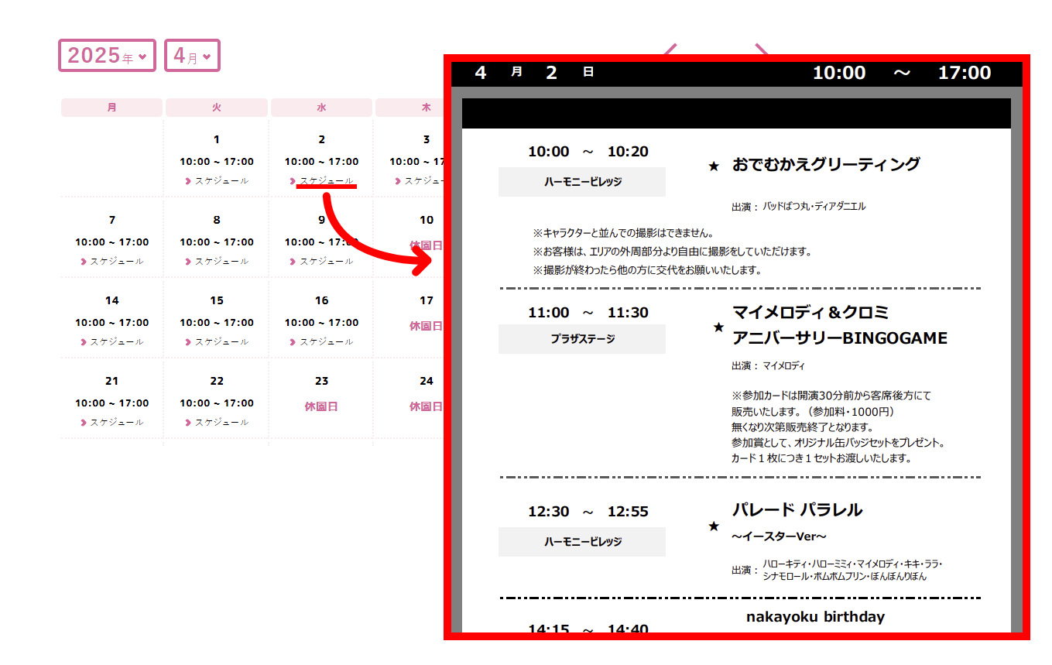1052x665 pixels.
Task: Open the スケジュール link for April 7
Action: click(x=112, y=261)
